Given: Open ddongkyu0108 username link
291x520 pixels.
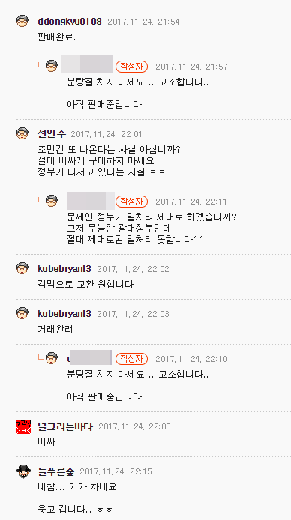Looking at the screenshot, I should (x=70, y=22).
